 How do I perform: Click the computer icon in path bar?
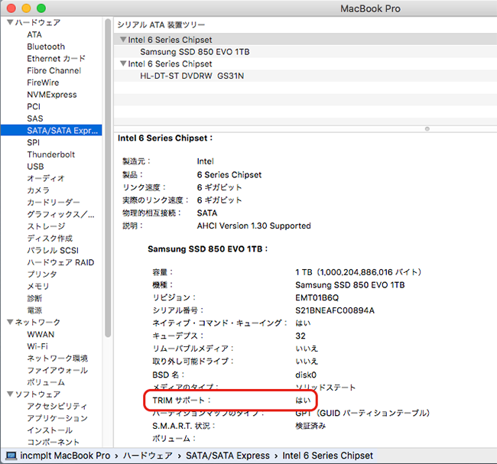[x=11, y=456]
